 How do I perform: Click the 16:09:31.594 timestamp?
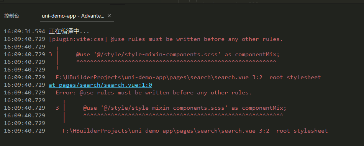click(25, 32)
